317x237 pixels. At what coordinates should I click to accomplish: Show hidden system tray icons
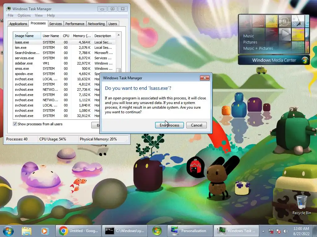click(263, 231)
